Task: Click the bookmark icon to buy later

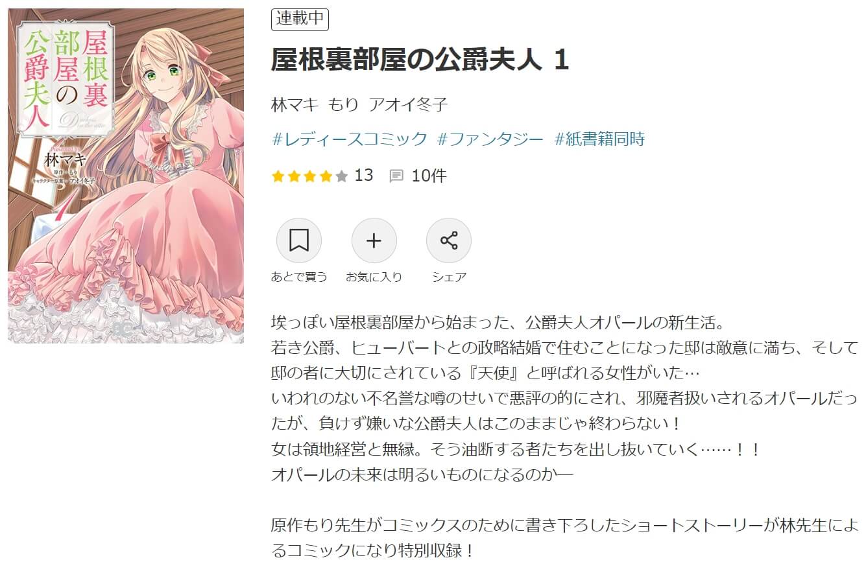Action: (x=299, y=241)
